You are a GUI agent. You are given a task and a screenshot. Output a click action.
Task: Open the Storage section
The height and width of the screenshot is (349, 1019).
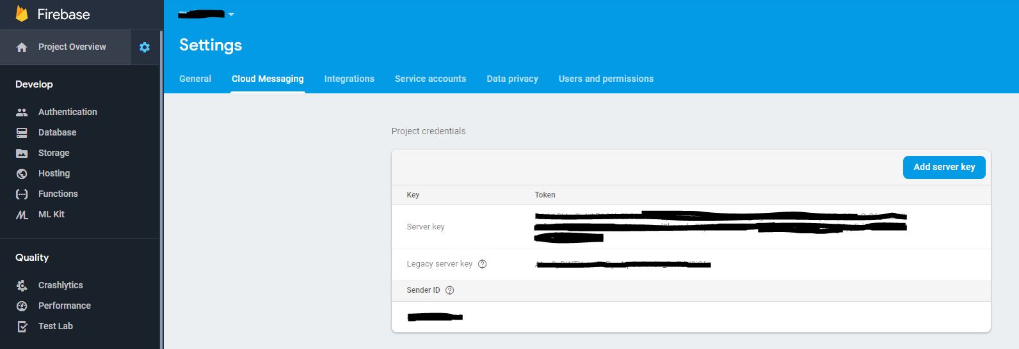[x=54, y=153]
